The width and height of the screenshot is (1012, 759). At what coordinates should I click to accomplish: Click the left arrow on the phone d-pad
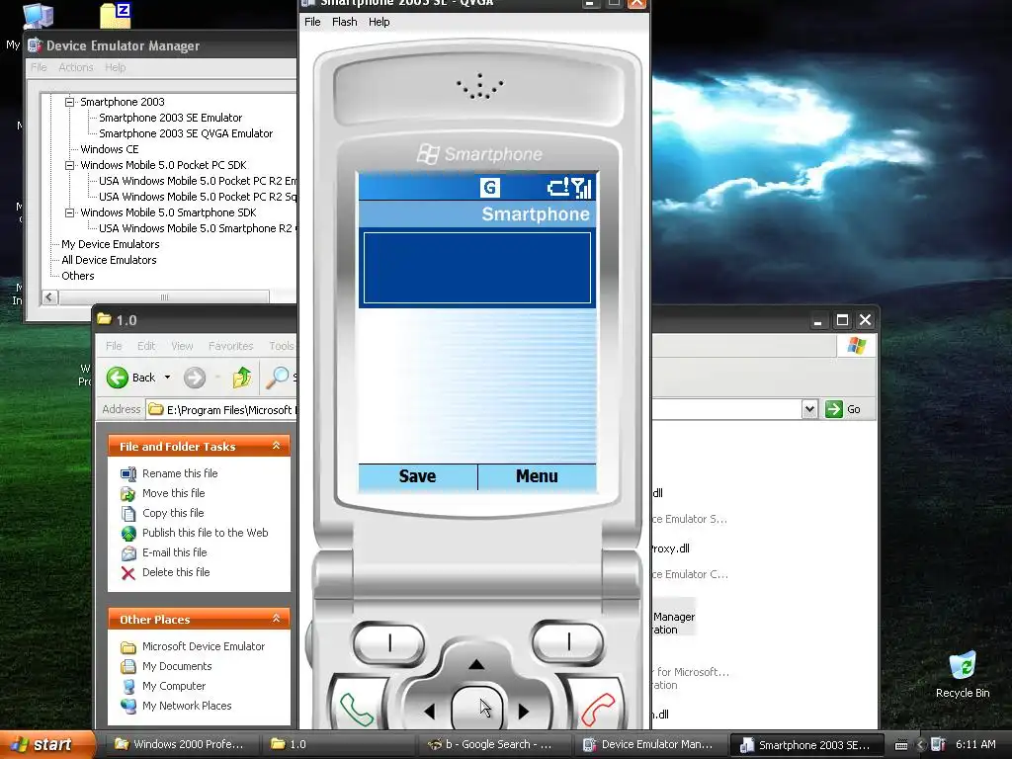pos(430,712)
